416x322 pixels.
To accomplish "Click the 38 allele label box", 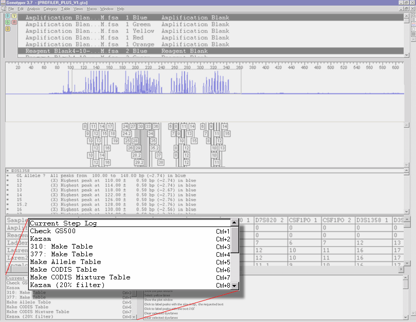I will [x=160, y=162].
